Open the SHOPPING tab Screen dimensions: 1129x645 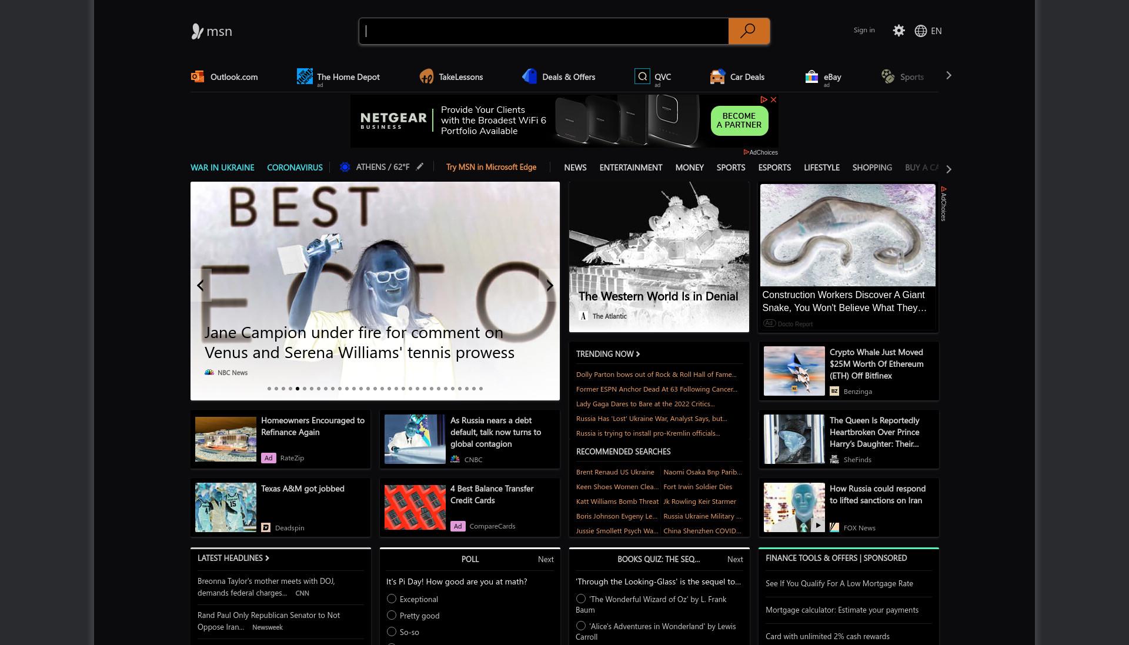(872, 168)
